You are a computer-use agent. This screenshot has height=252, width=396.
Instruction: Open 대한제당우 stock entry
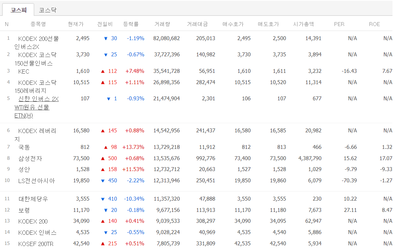pyautogui.click(x=33, y=199)
